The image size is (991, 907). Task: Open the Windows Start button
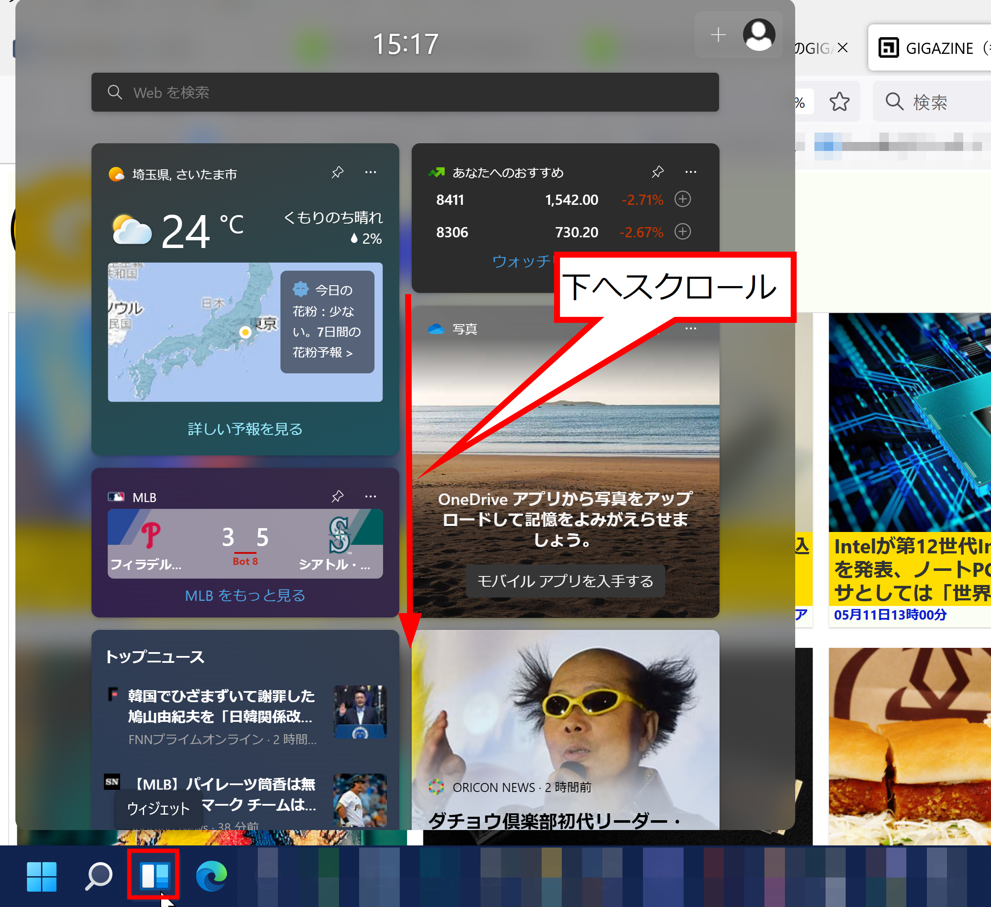(x=42, y=876)
